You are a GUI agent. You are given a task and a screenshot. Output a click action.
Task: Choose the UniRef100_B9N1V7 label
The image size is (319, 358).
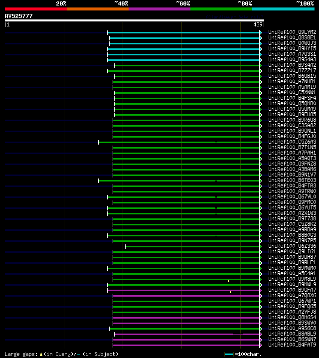point(292,175)
